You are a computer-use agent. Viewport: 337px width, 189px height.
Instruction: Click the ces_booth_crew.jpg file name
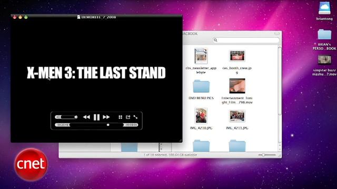coord(237,70)
